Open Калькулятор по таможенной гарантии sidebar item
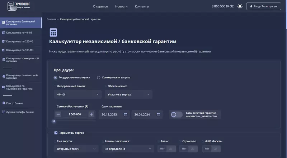Viewport: 287px width, 158px height. (x=21, y=87)
